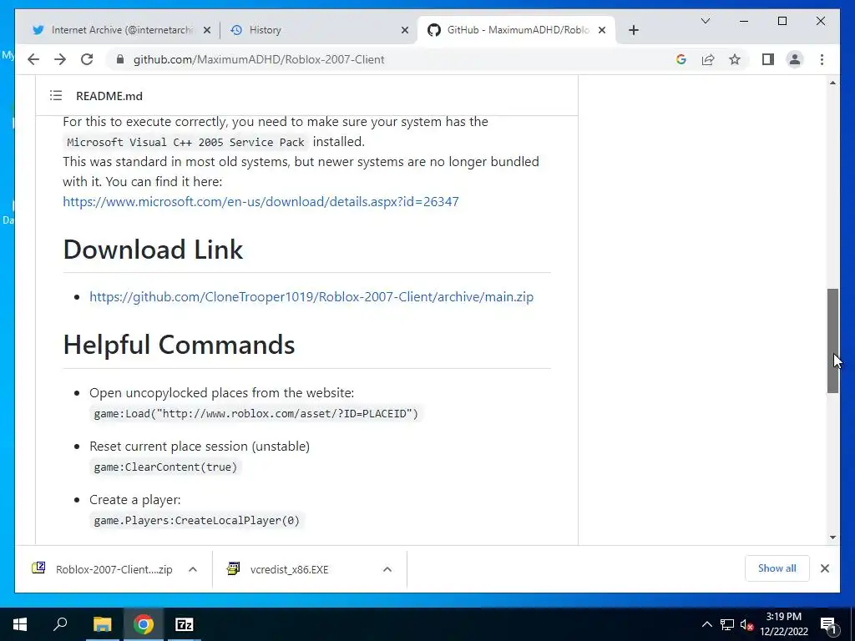Viewport: 855px width, 641px height.
Task: Open the Chrome profile avatar menu
Action: [795, 59]
